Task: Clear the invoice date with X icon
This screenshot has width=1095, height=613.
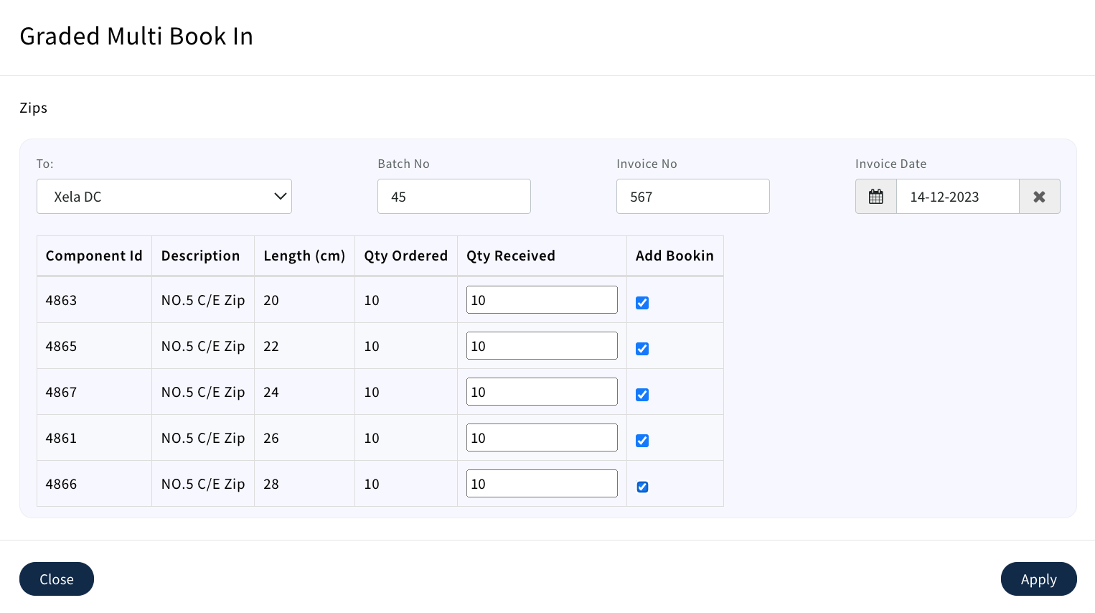Action: click(x=1039, y=197)
